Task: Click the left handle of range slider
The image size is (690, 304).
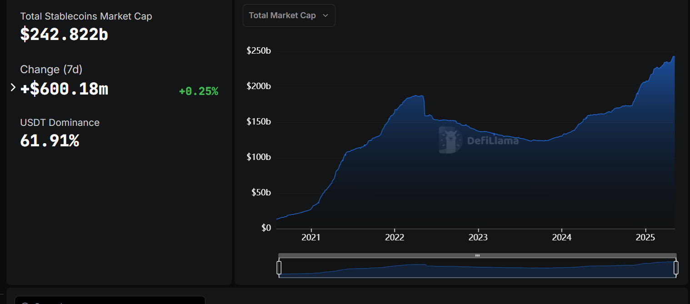Action: click(279, 267)
